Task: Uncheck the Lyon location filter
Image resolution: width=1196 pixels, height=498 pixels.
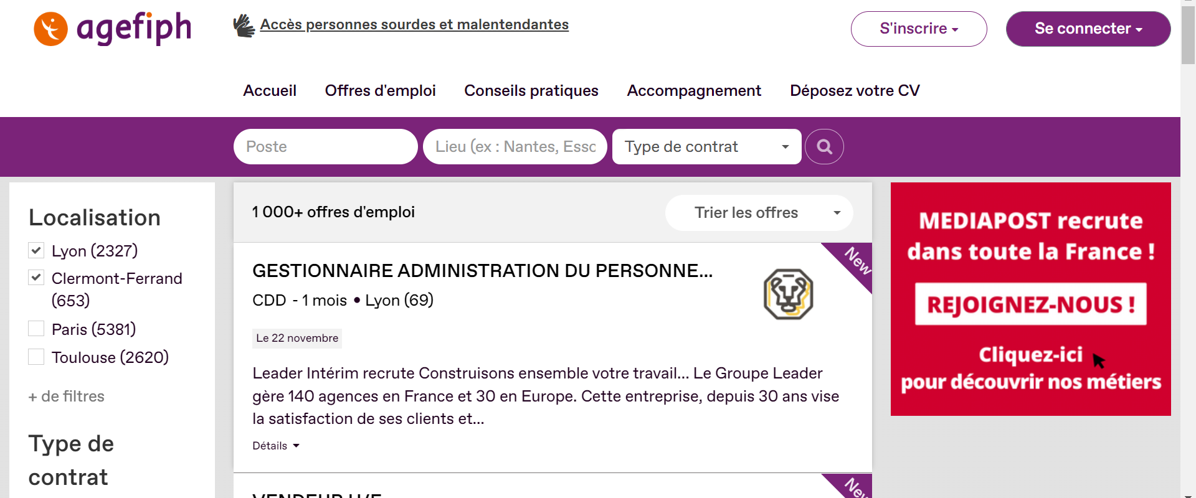Action: pos(36,250)
